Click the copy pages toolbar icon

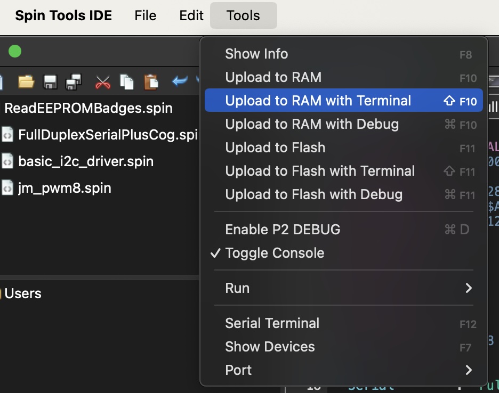(127, 82)
